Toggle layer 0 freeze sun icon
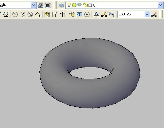 pos(74,5)
